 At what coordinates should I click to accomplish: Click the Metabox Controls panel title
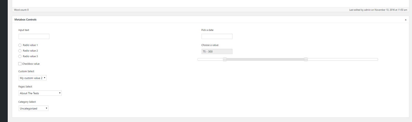[25, 20]
